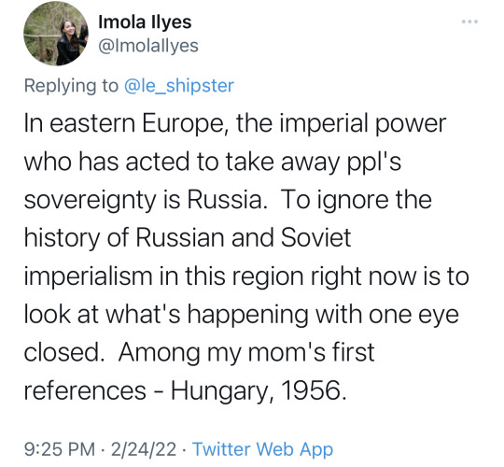Click the tweet line starting 'In eastern Europe'
The image size is (504, 467).
235,124
